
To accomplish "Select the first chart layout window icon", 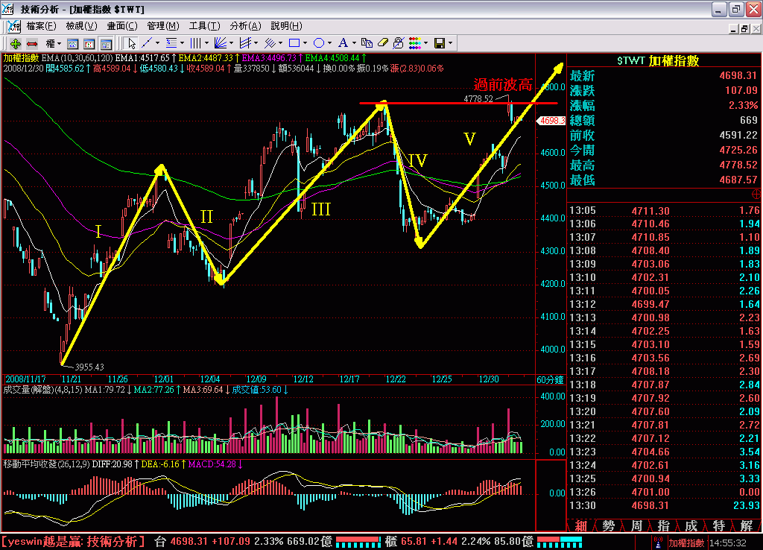I will 72,44.
